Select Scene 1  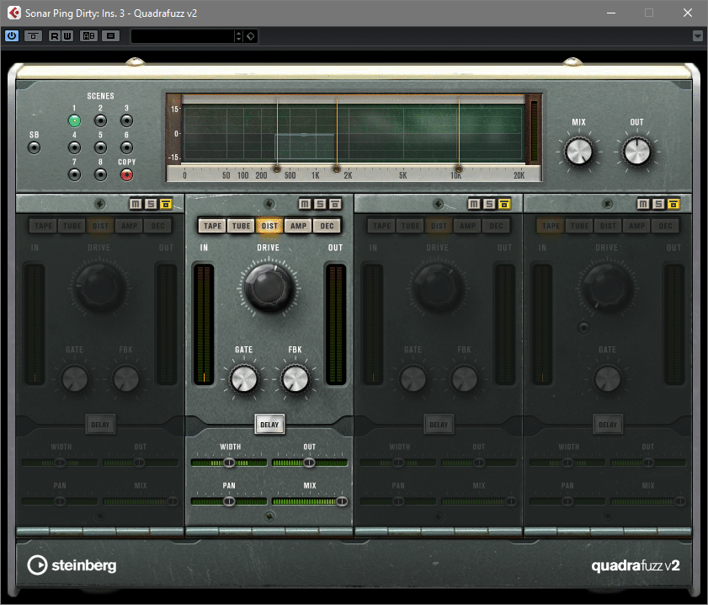(74, 120)
